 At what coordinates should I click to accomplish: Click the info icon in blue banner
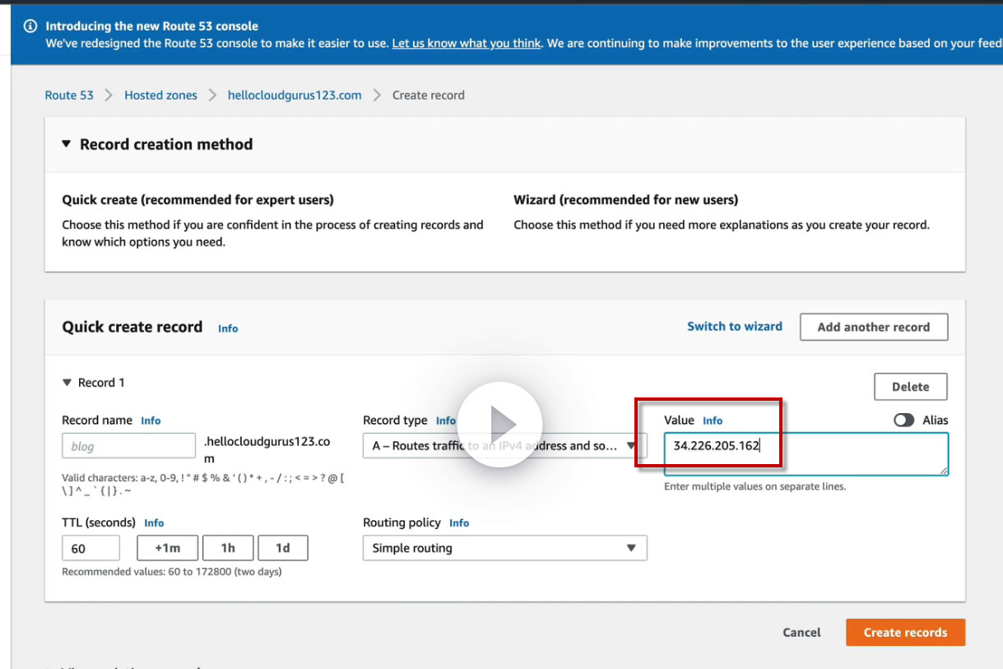(x=30, y=26)
